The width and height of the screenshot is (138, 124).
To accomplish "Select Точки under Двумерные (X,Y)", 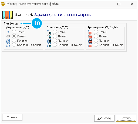I will click(19, 32).
